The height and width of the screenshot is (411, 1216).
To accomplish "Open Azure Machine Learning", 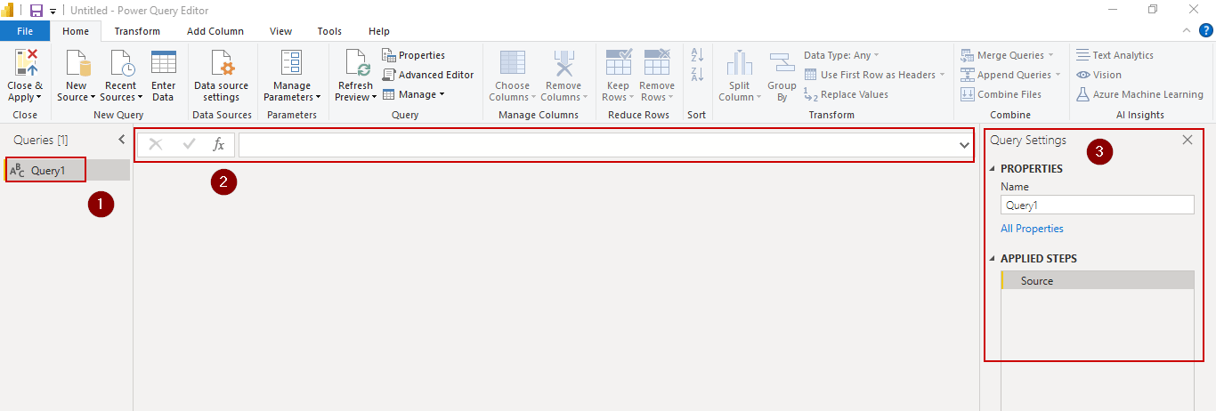I will tap(1139, 94).
